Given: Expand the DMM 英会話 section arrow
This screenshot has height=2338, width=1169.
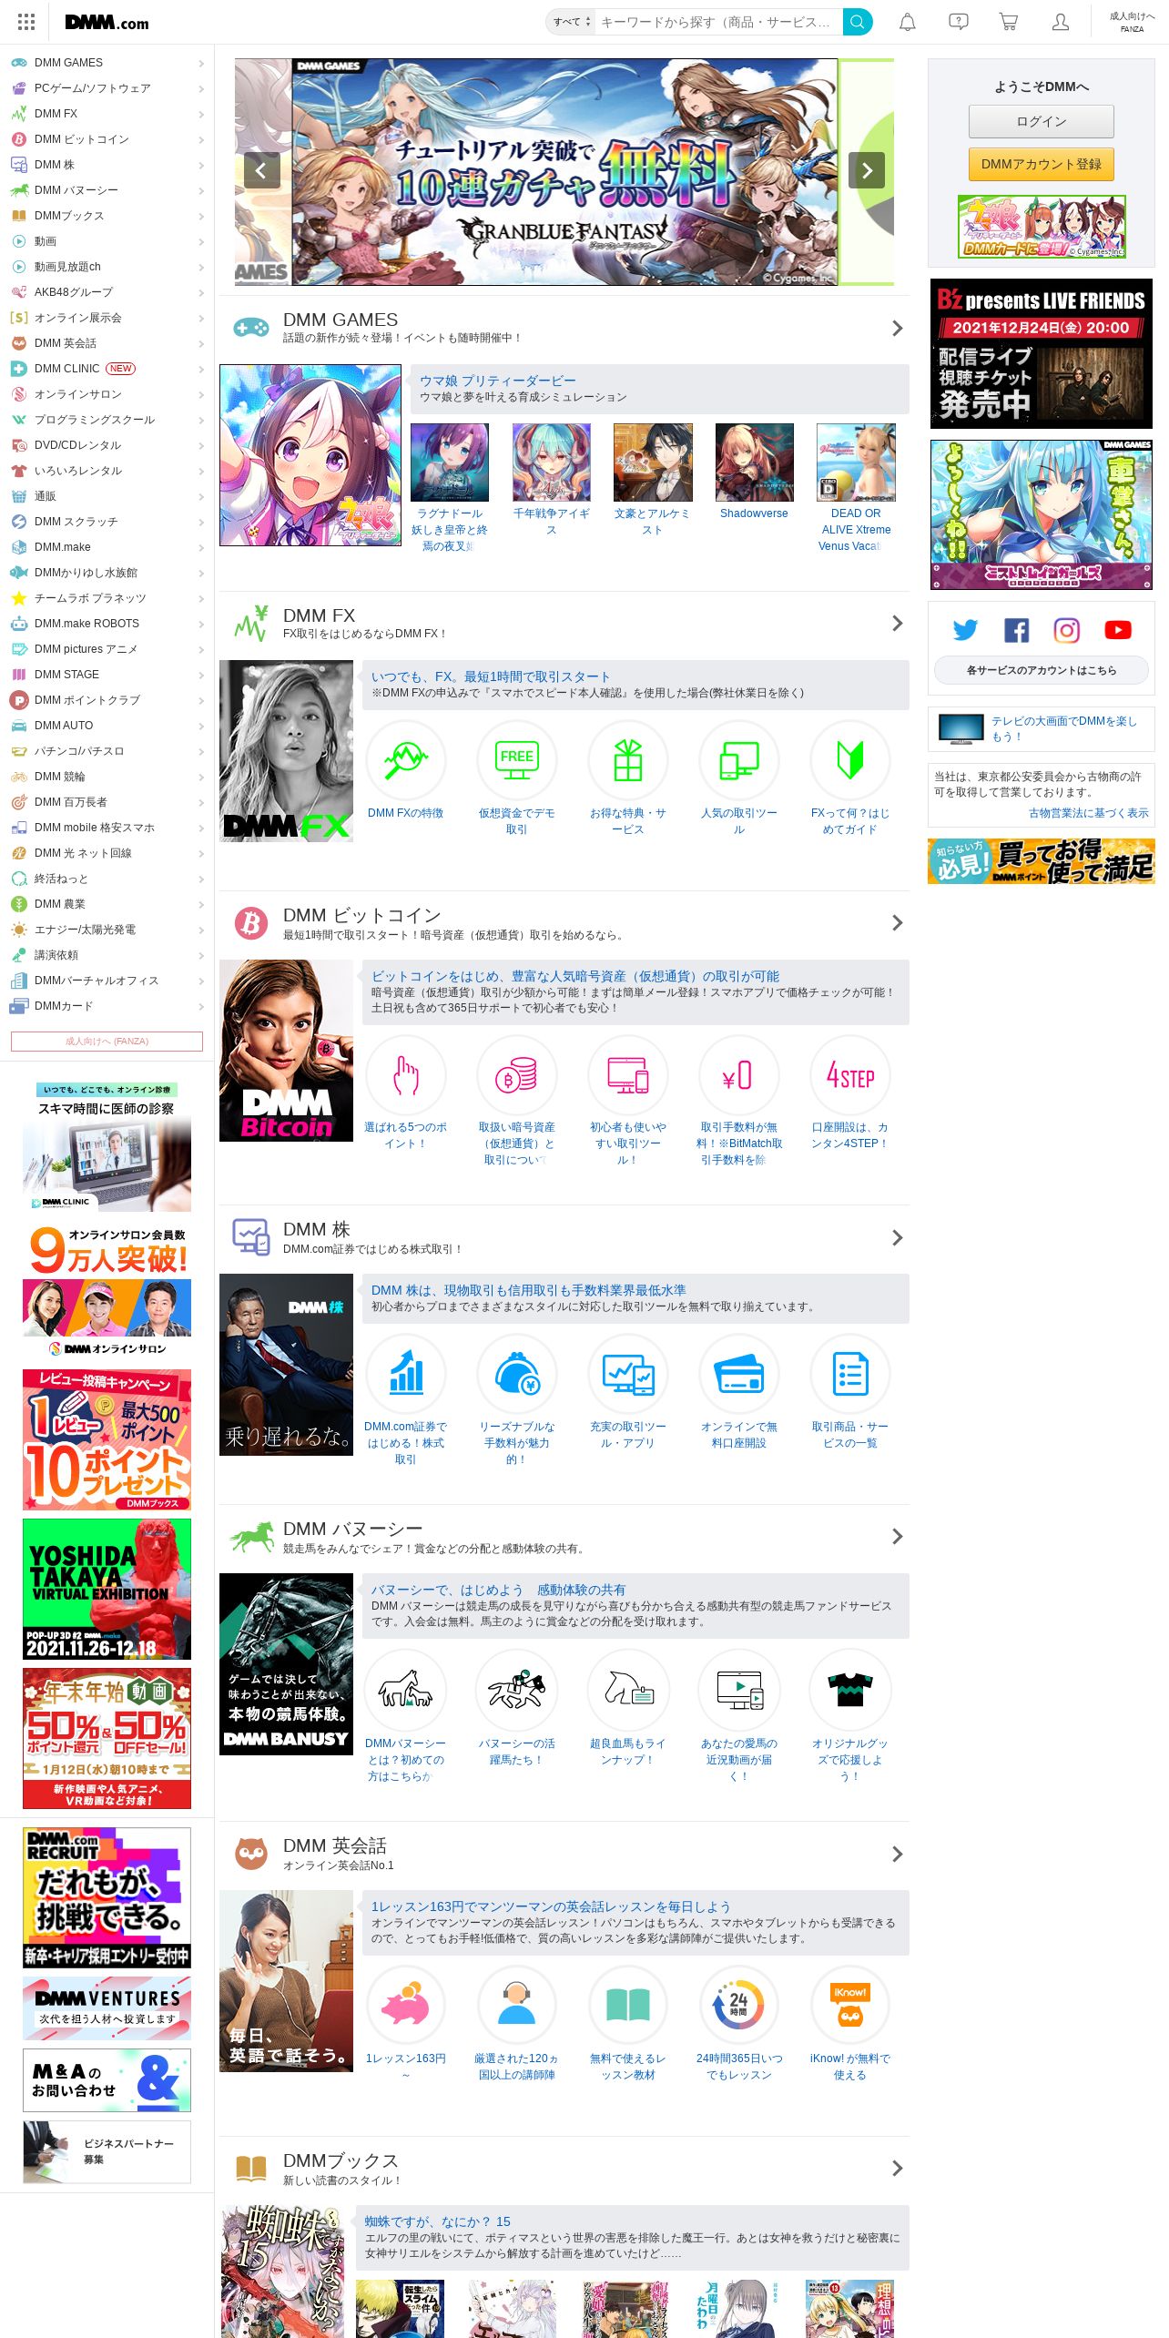Looking at the screenshot, I should pos(897,1854).
